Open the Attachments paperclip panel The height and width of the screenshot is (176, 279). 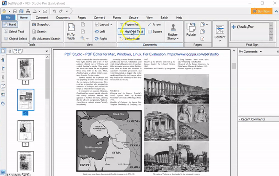click(3, 78)
